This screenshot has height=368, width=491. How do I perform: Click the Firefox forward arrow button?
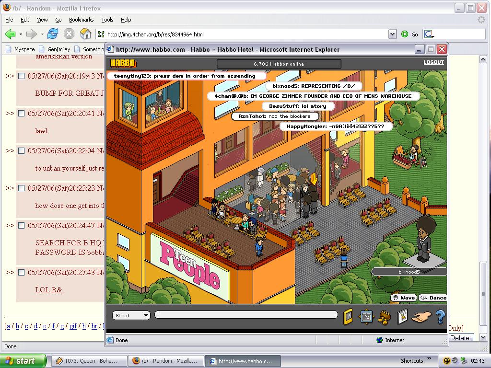pos(31,34)
